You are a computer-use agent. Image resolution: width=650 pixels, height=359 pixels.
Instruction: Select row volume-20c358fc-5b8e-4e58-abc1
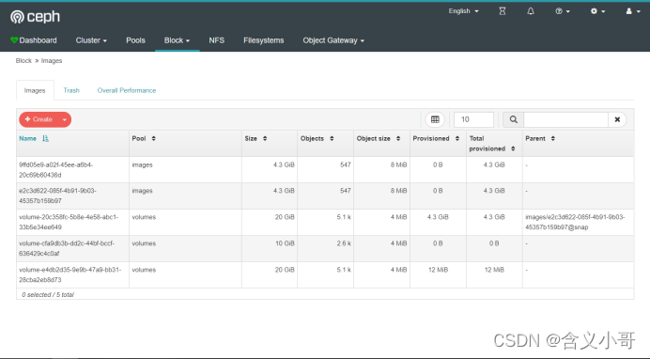[325, 222]
